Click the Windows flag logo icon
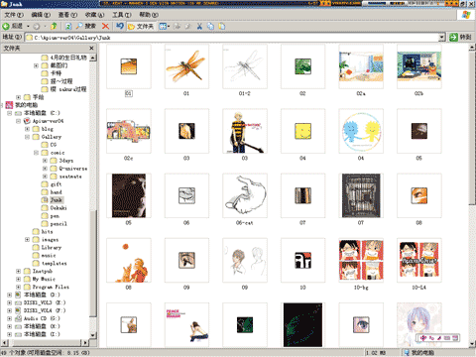This screenshot has height=357, width=476. 466,15
